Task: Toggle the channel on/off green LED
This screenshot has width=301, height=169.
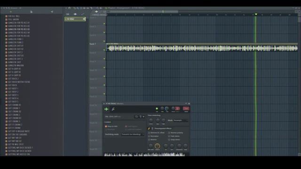Action: (157, 108)
